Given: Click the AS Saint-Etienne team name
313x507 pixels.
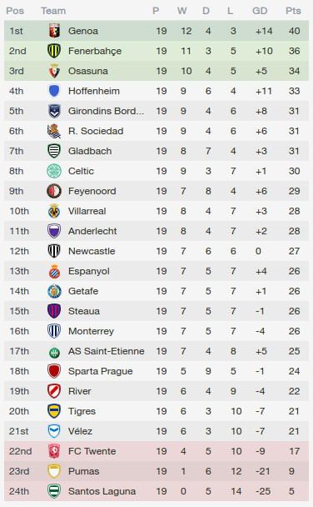Looking at the screenshot, I should click(x=107, y=351).
